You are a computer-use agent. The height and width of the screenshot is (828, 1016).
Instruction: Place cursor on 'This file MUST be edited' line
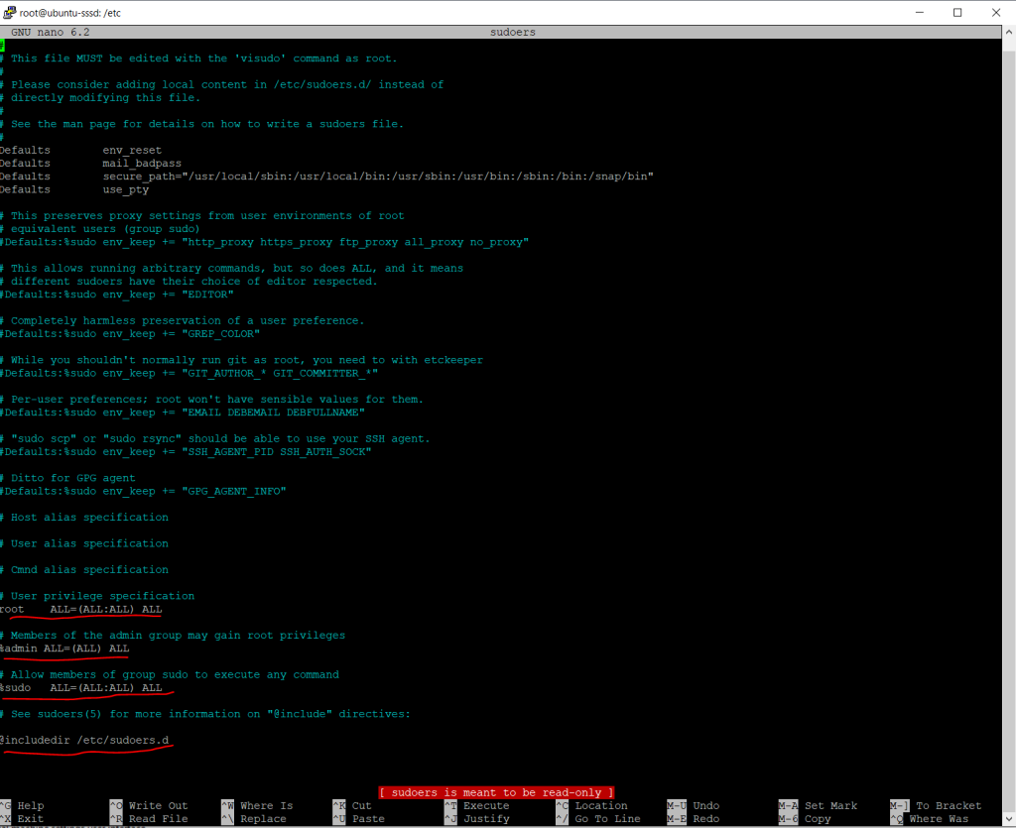point(198,59)
